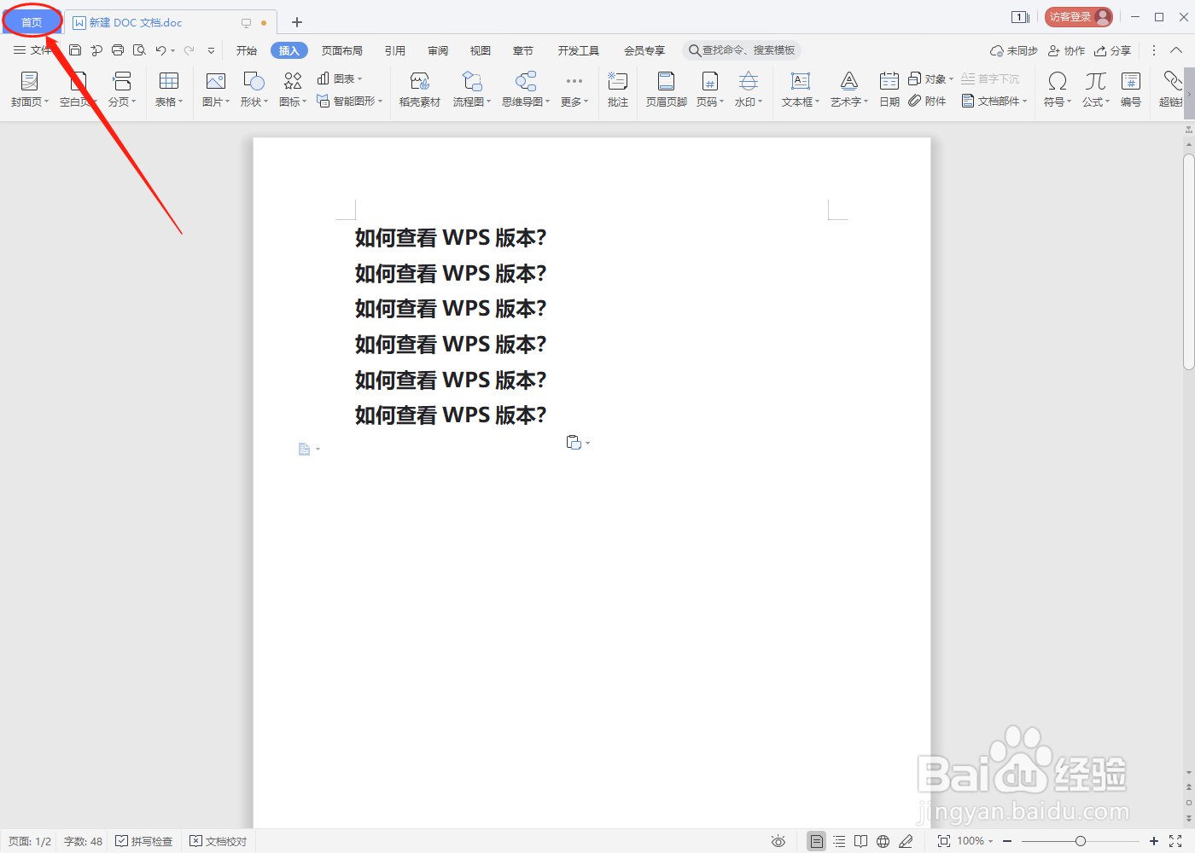The width and height of the screenshot is (1195, 853).
Task: Insert a table (表格)
Action: [x=169, y=90]
